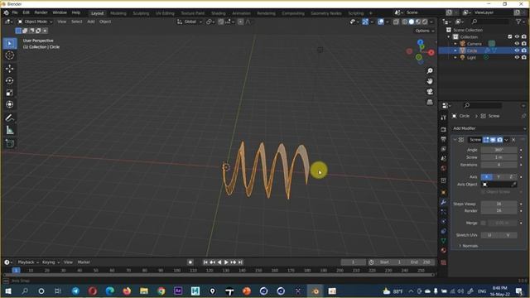Switch to the Sculpting workspace tab
530x298 pixels.
(141, 13)
